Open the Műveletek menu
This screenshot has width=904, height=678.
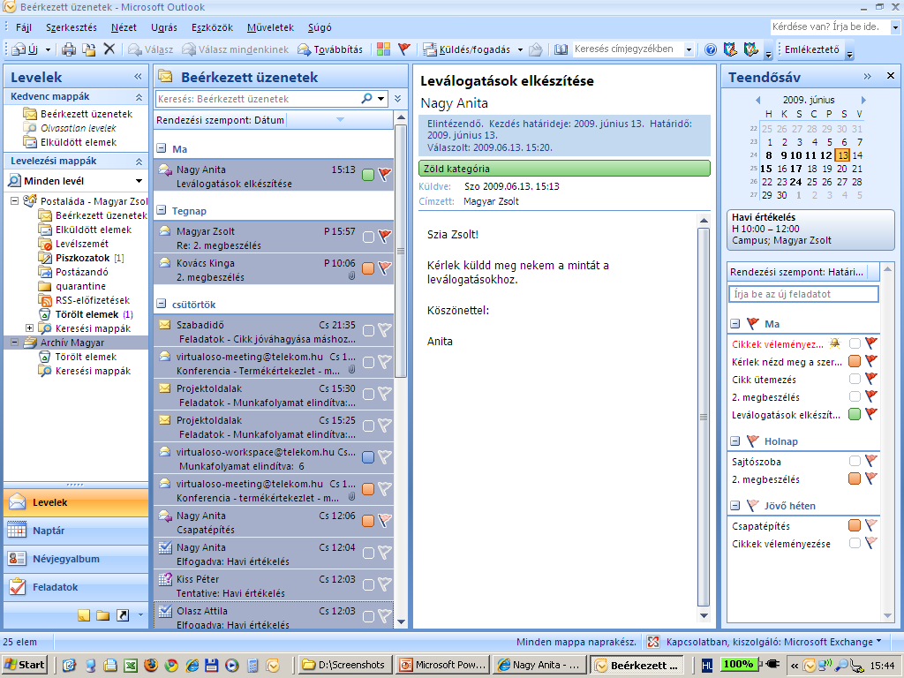pyautogui.click(x=270, y=27)
